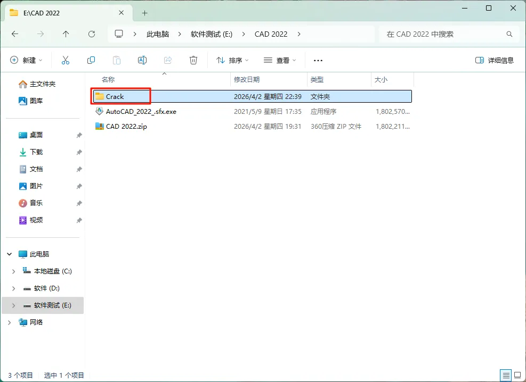
Task: Click the Rename icon in toolbar
Action: (142, 60)
